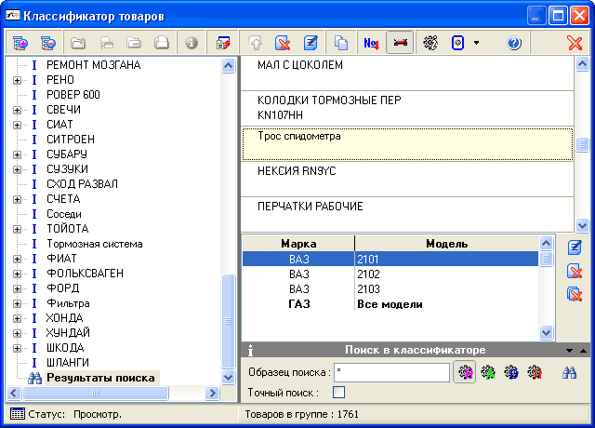595x428 pixels.
Task: Select 'Результаты поиска' in the tree
Action: point(100,378)
